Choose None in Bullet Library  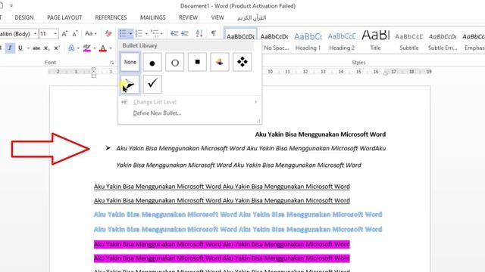(130, 62)
